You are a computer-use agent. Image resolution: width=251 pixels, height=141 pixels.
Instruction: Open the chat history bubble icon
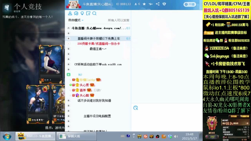pyautogui.click(x=76, y=13)
